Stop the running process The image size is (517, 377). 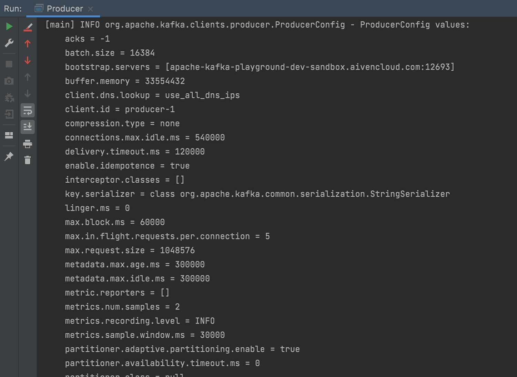pos(9,64)
